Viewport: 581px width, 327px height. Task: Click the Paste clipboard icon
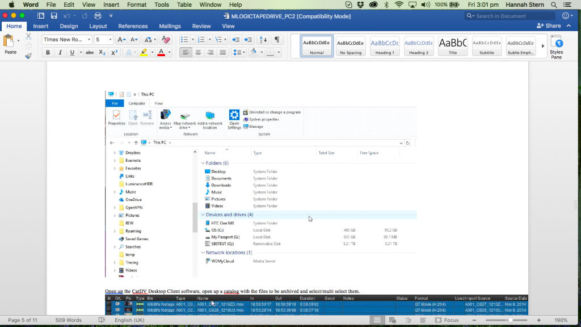[9, 41]
